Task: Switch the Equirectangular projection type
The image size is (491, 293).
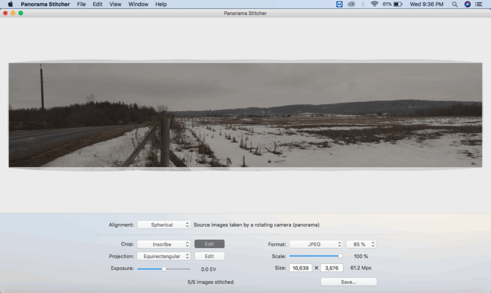Action: (164, 256)
